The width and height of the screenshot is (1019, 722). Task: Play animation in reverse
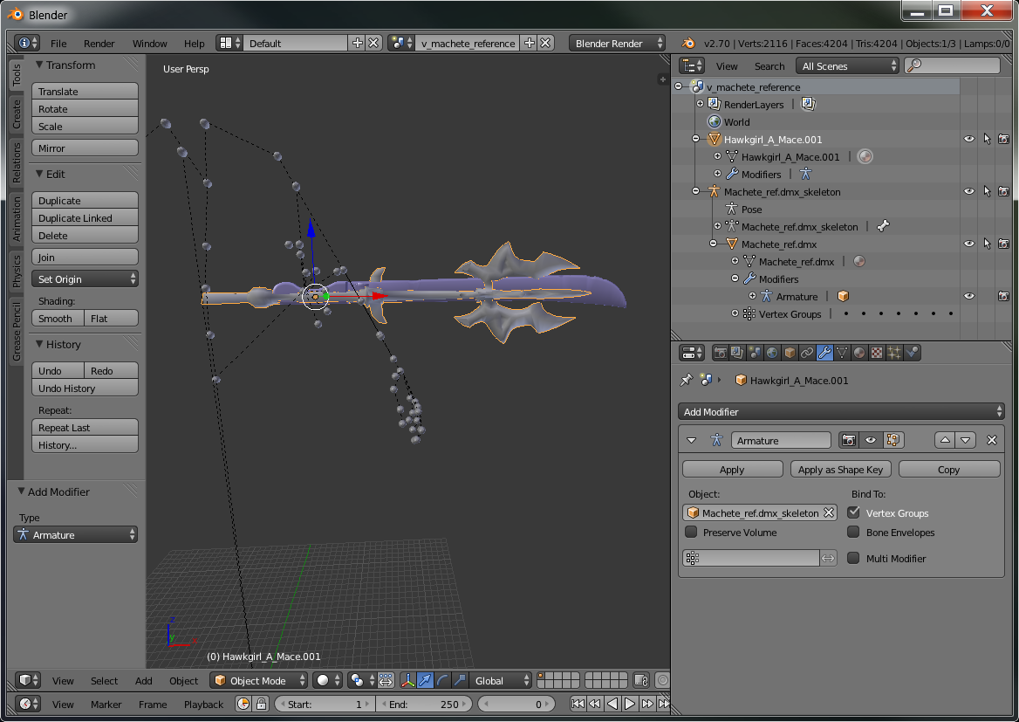pos(612,704)
